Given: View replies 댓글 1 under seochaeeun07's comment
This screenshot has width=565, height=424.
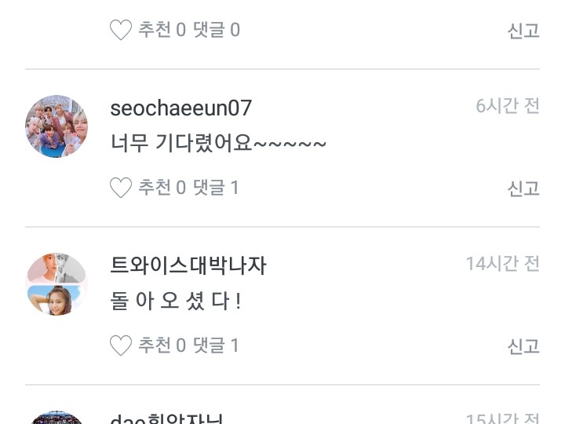Looking at the screenshot, I should (x=217, y=188).
